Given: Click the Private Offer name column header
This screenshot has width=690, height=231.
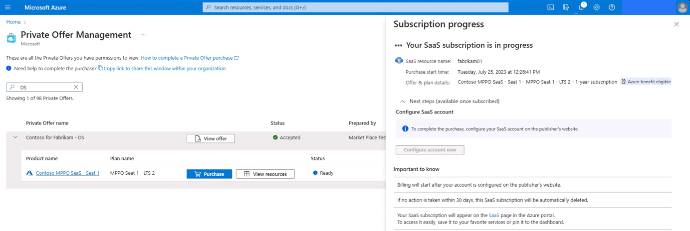Looking at the screenshot, I should (x=47, y=123).
